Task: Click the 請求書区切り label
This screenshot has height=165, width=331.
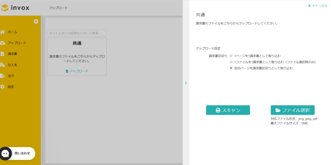Action: pos(218,56)
